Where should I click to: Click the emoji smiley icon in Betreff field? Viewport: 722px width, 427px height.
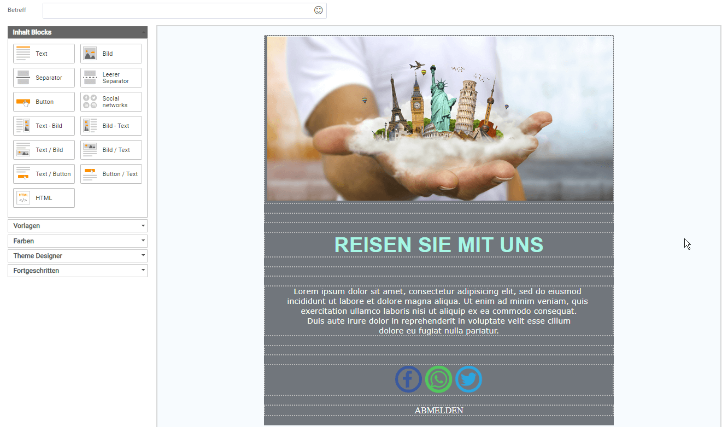(x=318, y=10)
